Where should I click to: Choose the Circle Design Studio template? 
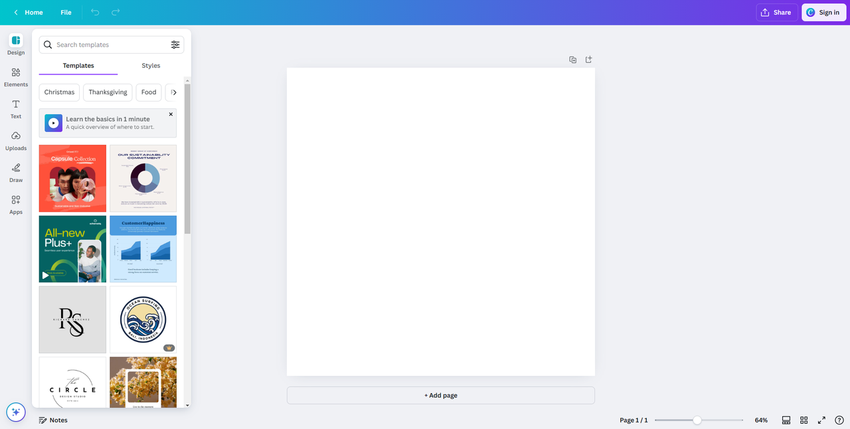click(72, 383)
